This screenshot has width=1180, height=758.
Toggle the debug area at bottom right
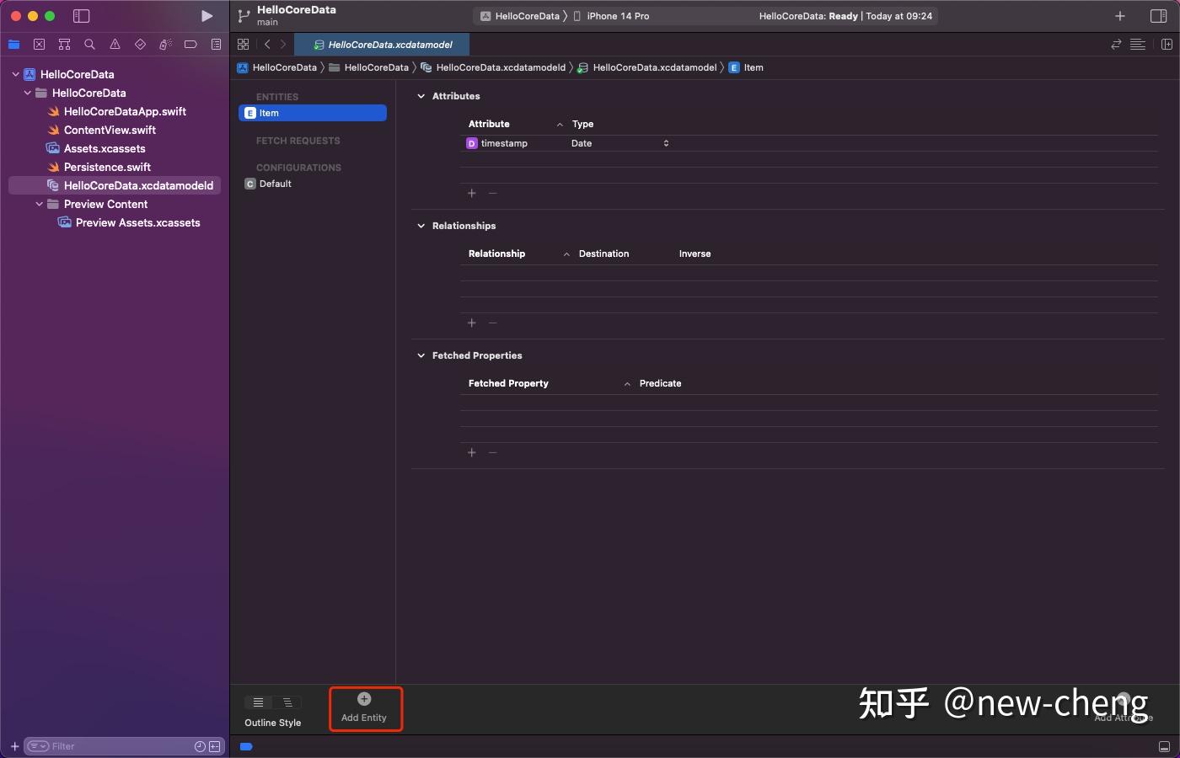point(1164,746)
